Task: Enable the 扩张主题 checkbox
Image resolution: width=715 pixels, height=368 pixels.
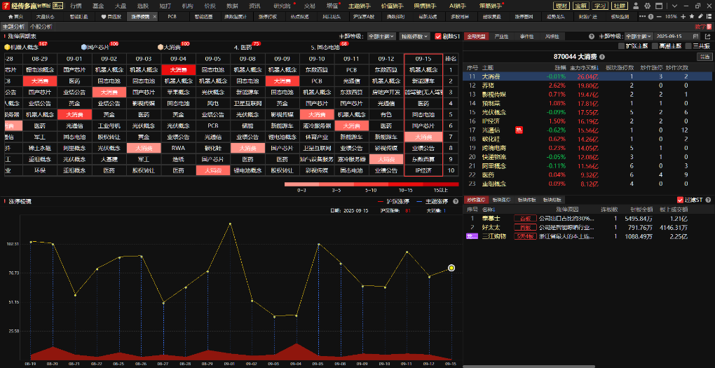Action: (x=621, y=46)
